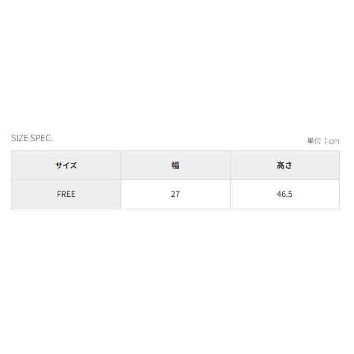Screen dimensions: 354x354
Task: Click the divider between 幅 and 高さ headers
Action: 230,165
